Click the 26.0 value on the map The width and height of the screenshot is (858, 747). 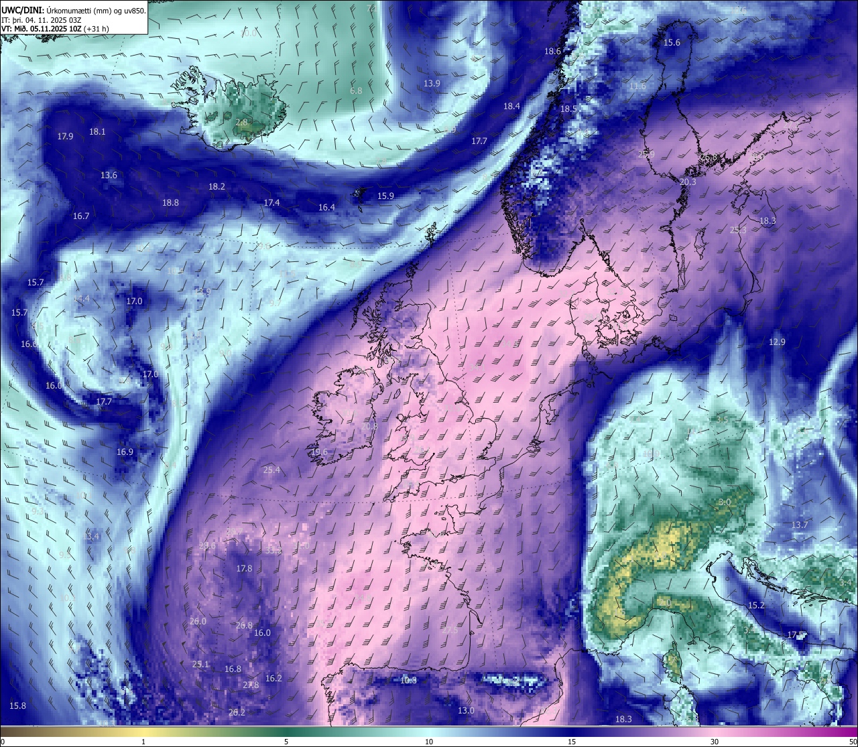click(x=198, y=622)
